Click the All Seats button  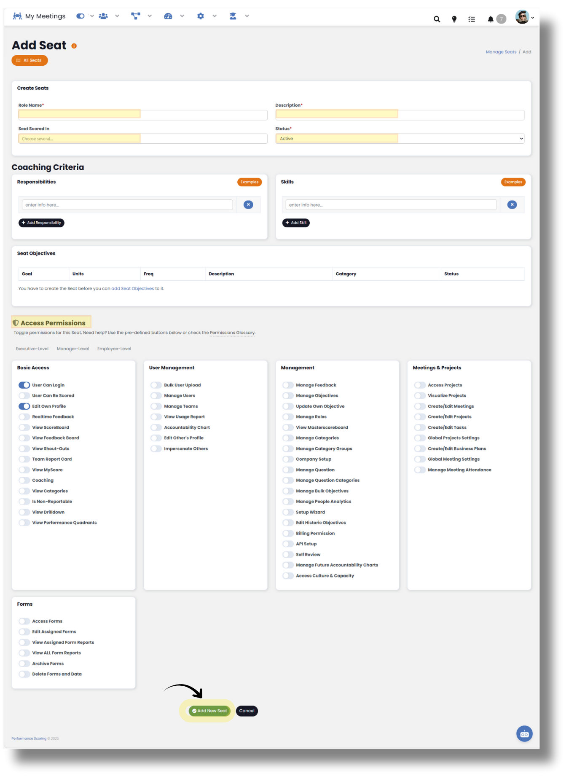tap(30, 60)
